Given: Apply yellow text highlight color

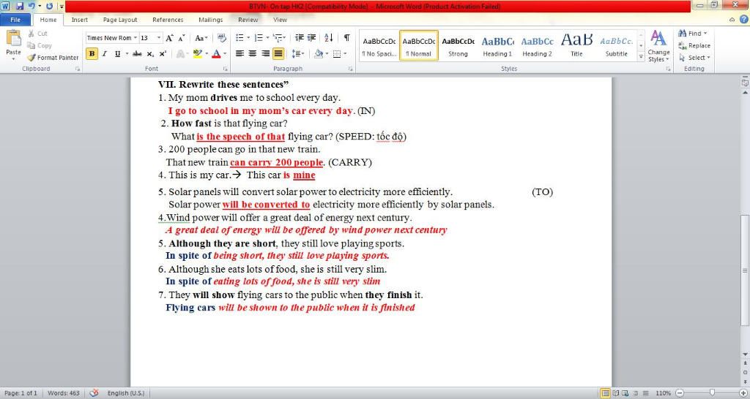Looking at the screenshot, I should (197, 54).
